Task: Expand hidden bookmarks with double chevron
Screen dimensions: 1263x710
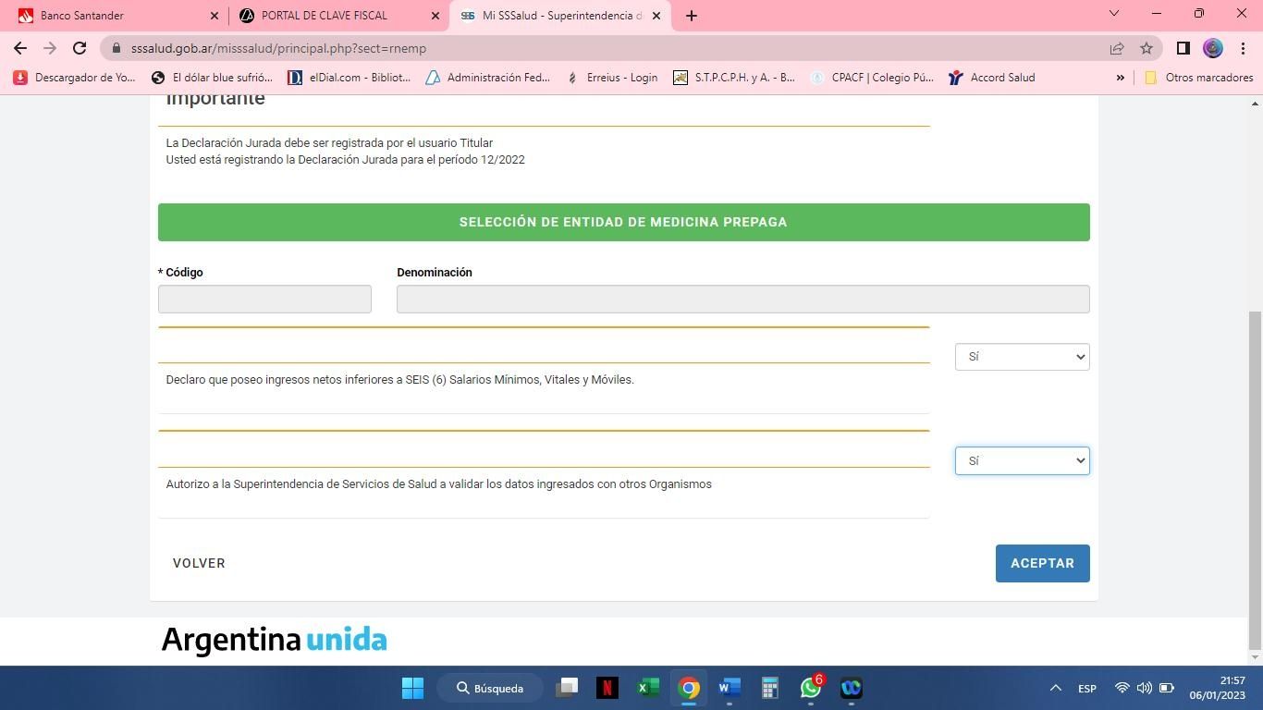Action: [1120, 78]
